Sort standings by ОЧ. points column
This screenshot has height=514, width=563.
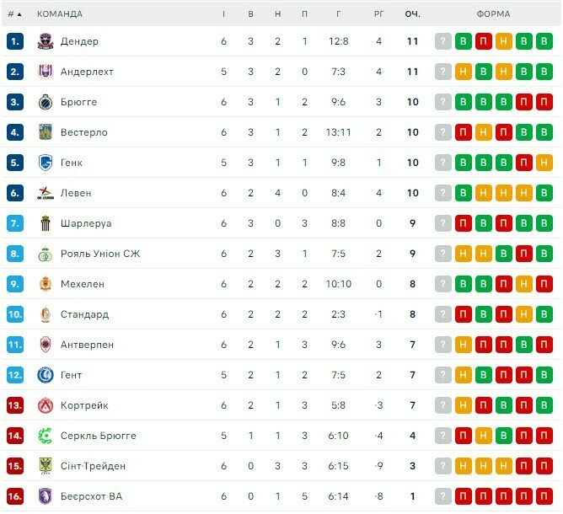point(413,13)
